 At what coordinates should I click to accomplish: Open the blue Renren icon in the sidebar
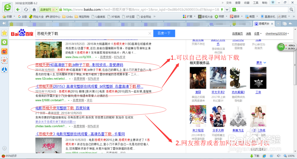pos(4,69)
